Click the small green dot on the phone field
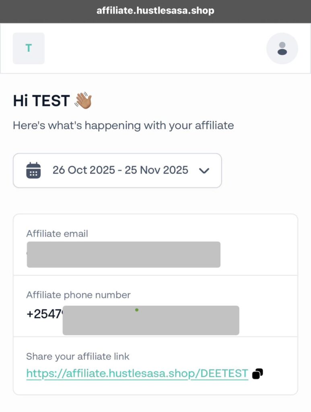This screenshot has height=412, width=311. pos(137,310)
